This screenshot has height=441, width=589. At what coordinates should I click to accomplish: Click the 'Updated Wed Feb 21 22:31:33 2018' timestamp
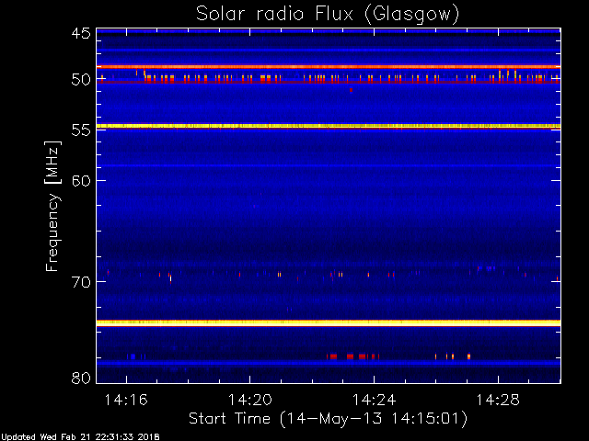(80, 437)
